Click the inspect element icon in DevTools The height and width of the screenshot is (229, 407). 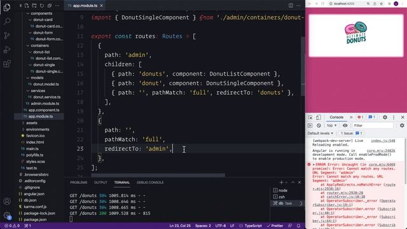tap(310, 117)
